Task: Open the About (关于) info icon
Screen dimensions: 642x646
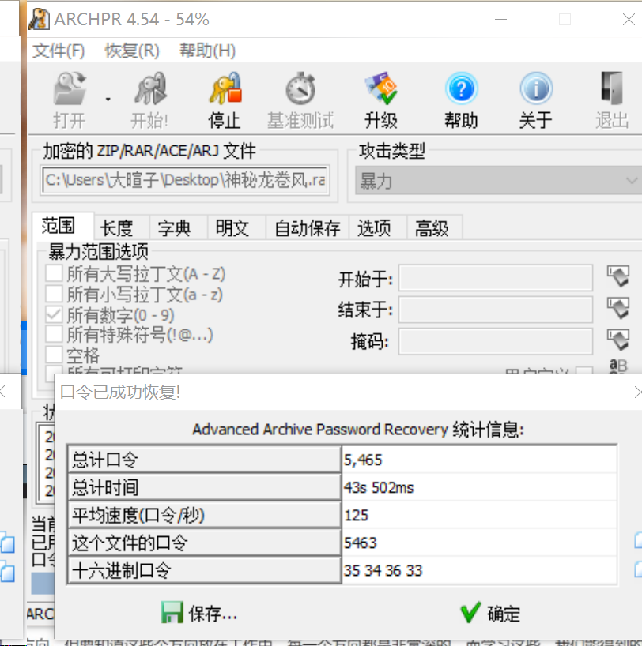Action: (x=535, y=88)
